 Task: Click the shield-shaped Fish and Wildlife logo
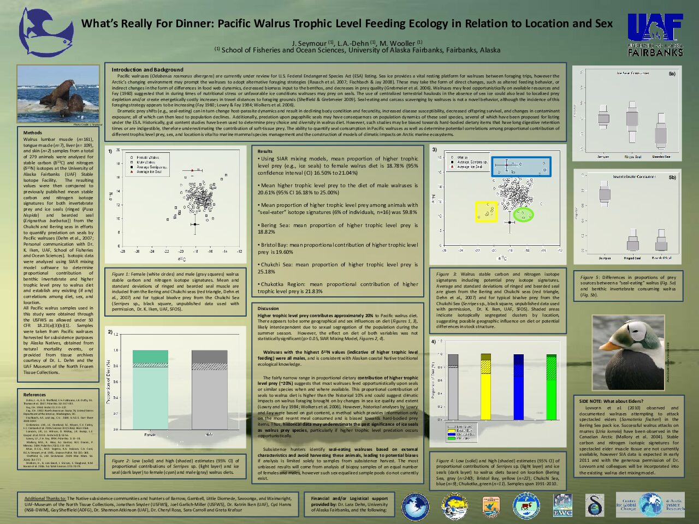pyautogui.click(x=490, y=506)
